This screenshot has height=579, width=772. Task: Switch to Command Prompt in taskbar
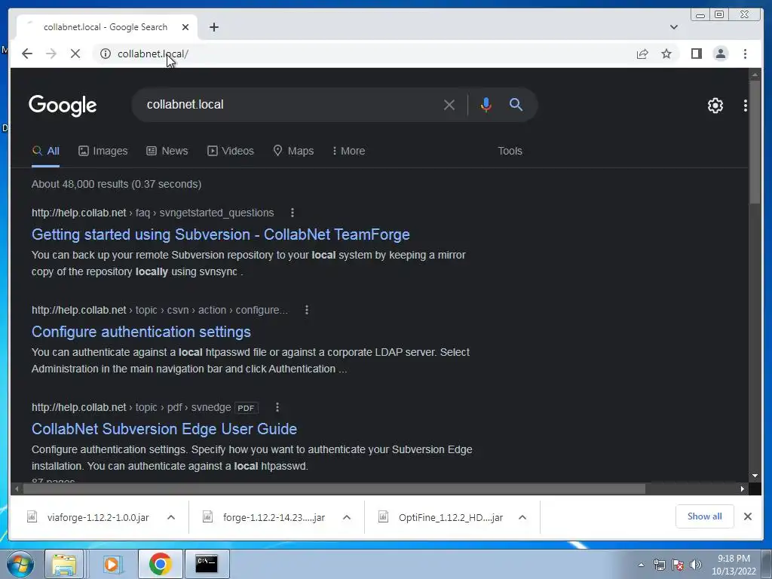pos(207,564)
